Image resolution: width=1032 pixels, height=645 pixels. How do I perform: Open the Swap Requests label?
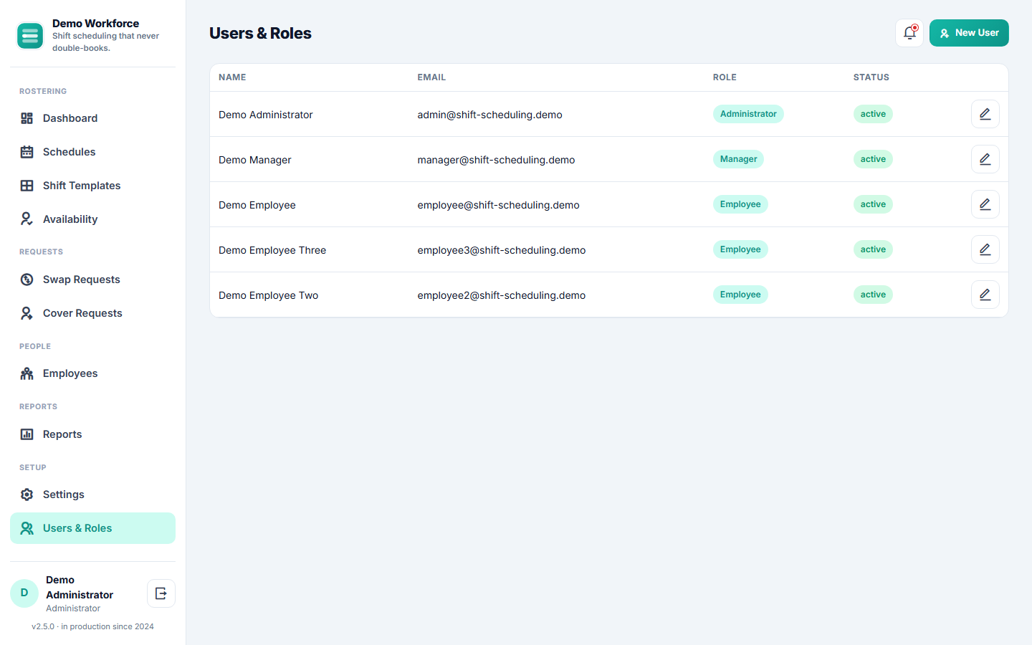pos(82,279)
